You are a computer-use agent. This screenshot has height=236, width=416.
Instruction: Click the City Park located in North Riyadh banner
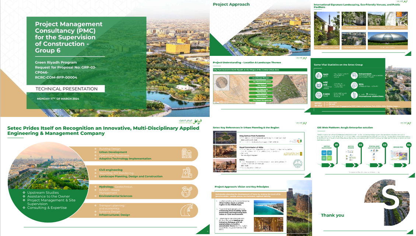[260, 70]
